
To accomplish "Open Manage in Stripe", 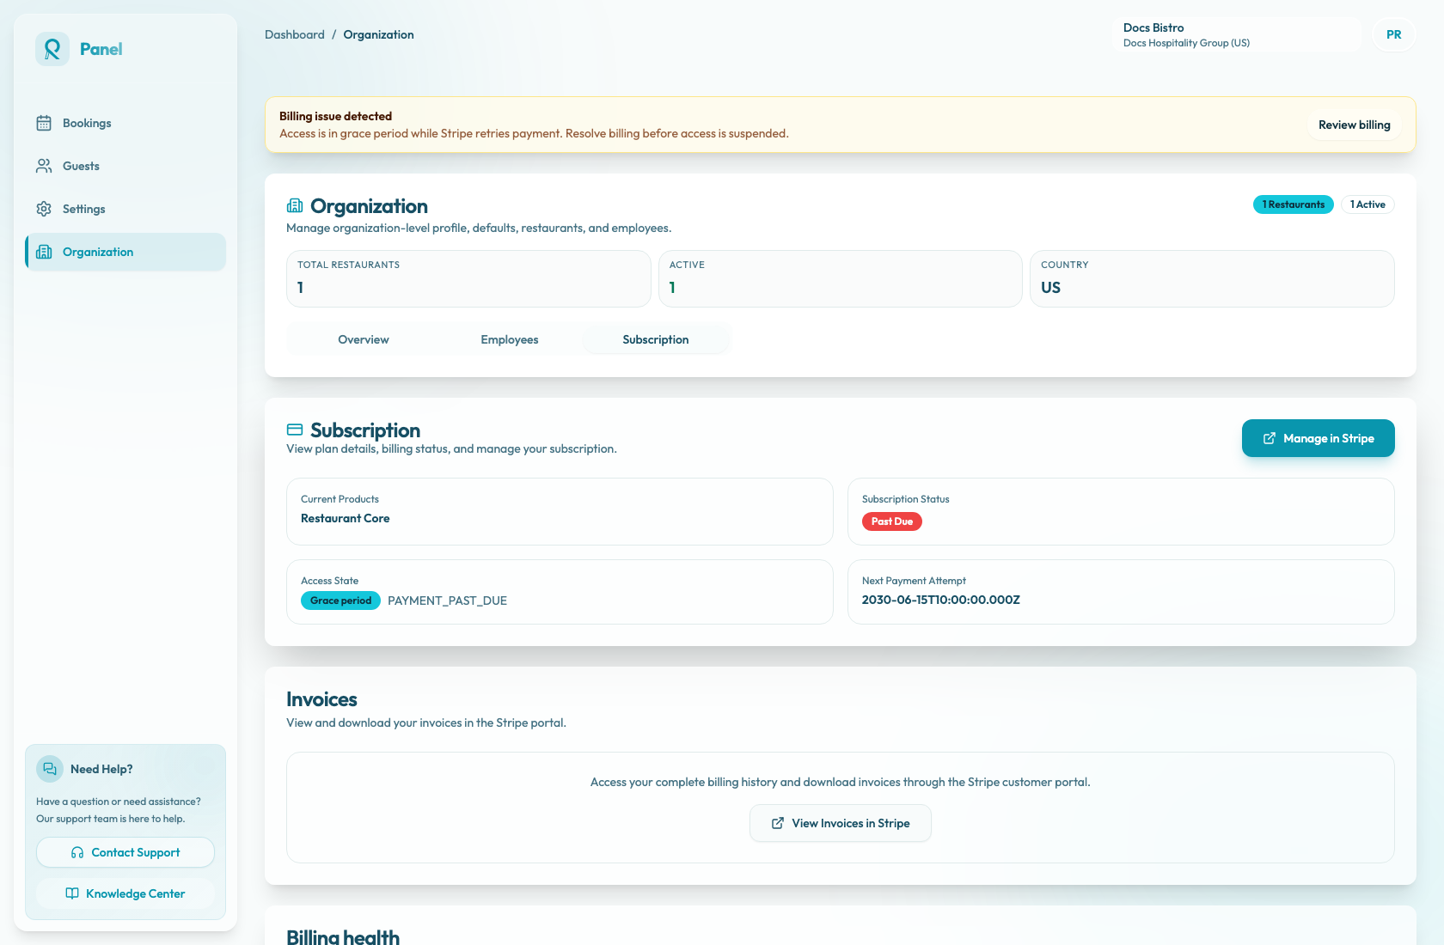I will click(1319, 438).
